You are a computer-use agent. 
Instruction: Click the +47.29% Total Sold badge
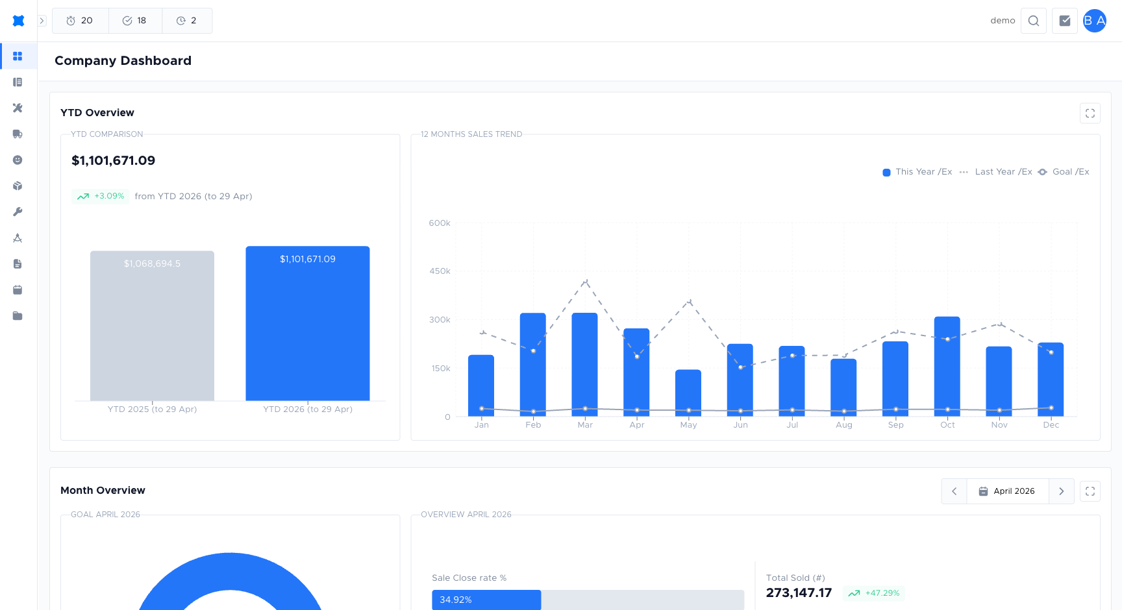pyautogui.click(x=874, y=593)
